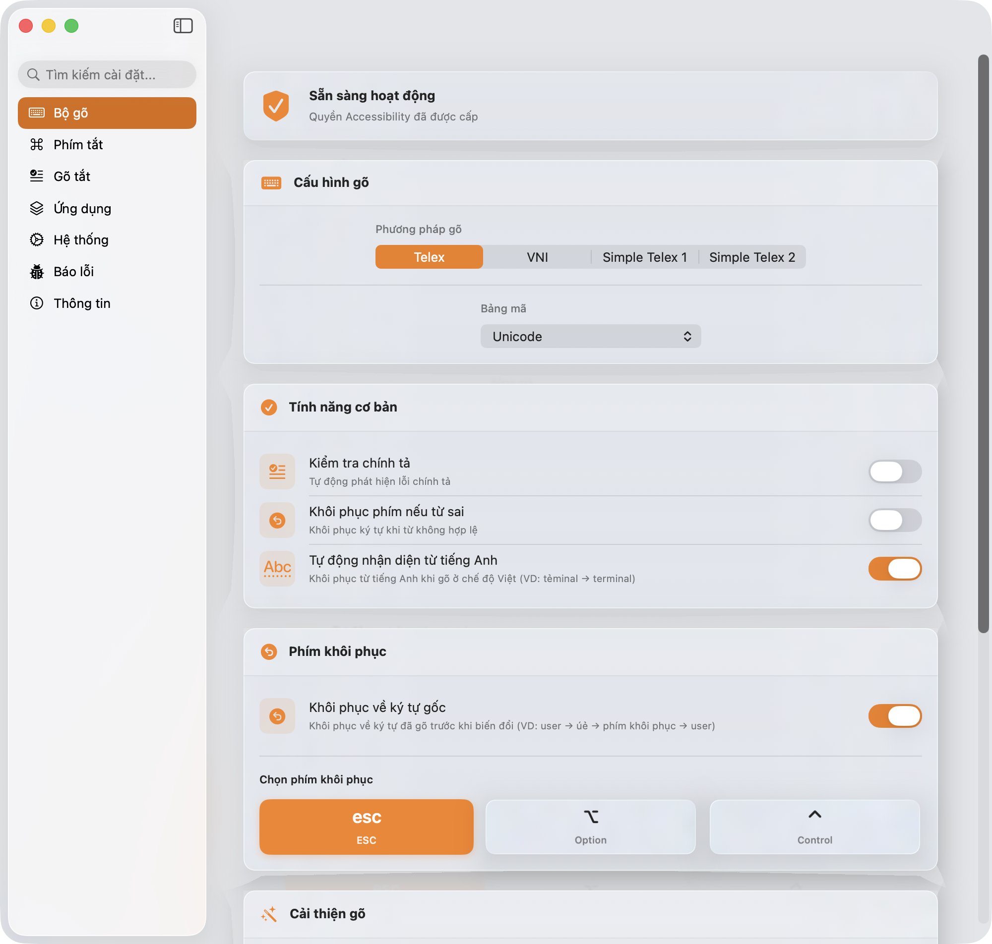Screen dimensions: 992x944
Task: Click the command icon beside Phím tắt
Action: 37,144
